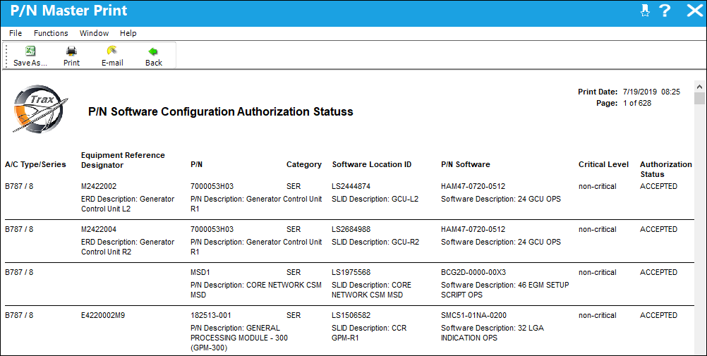Open the Window menu
This screenshot has width=707, height=356.
95,33
